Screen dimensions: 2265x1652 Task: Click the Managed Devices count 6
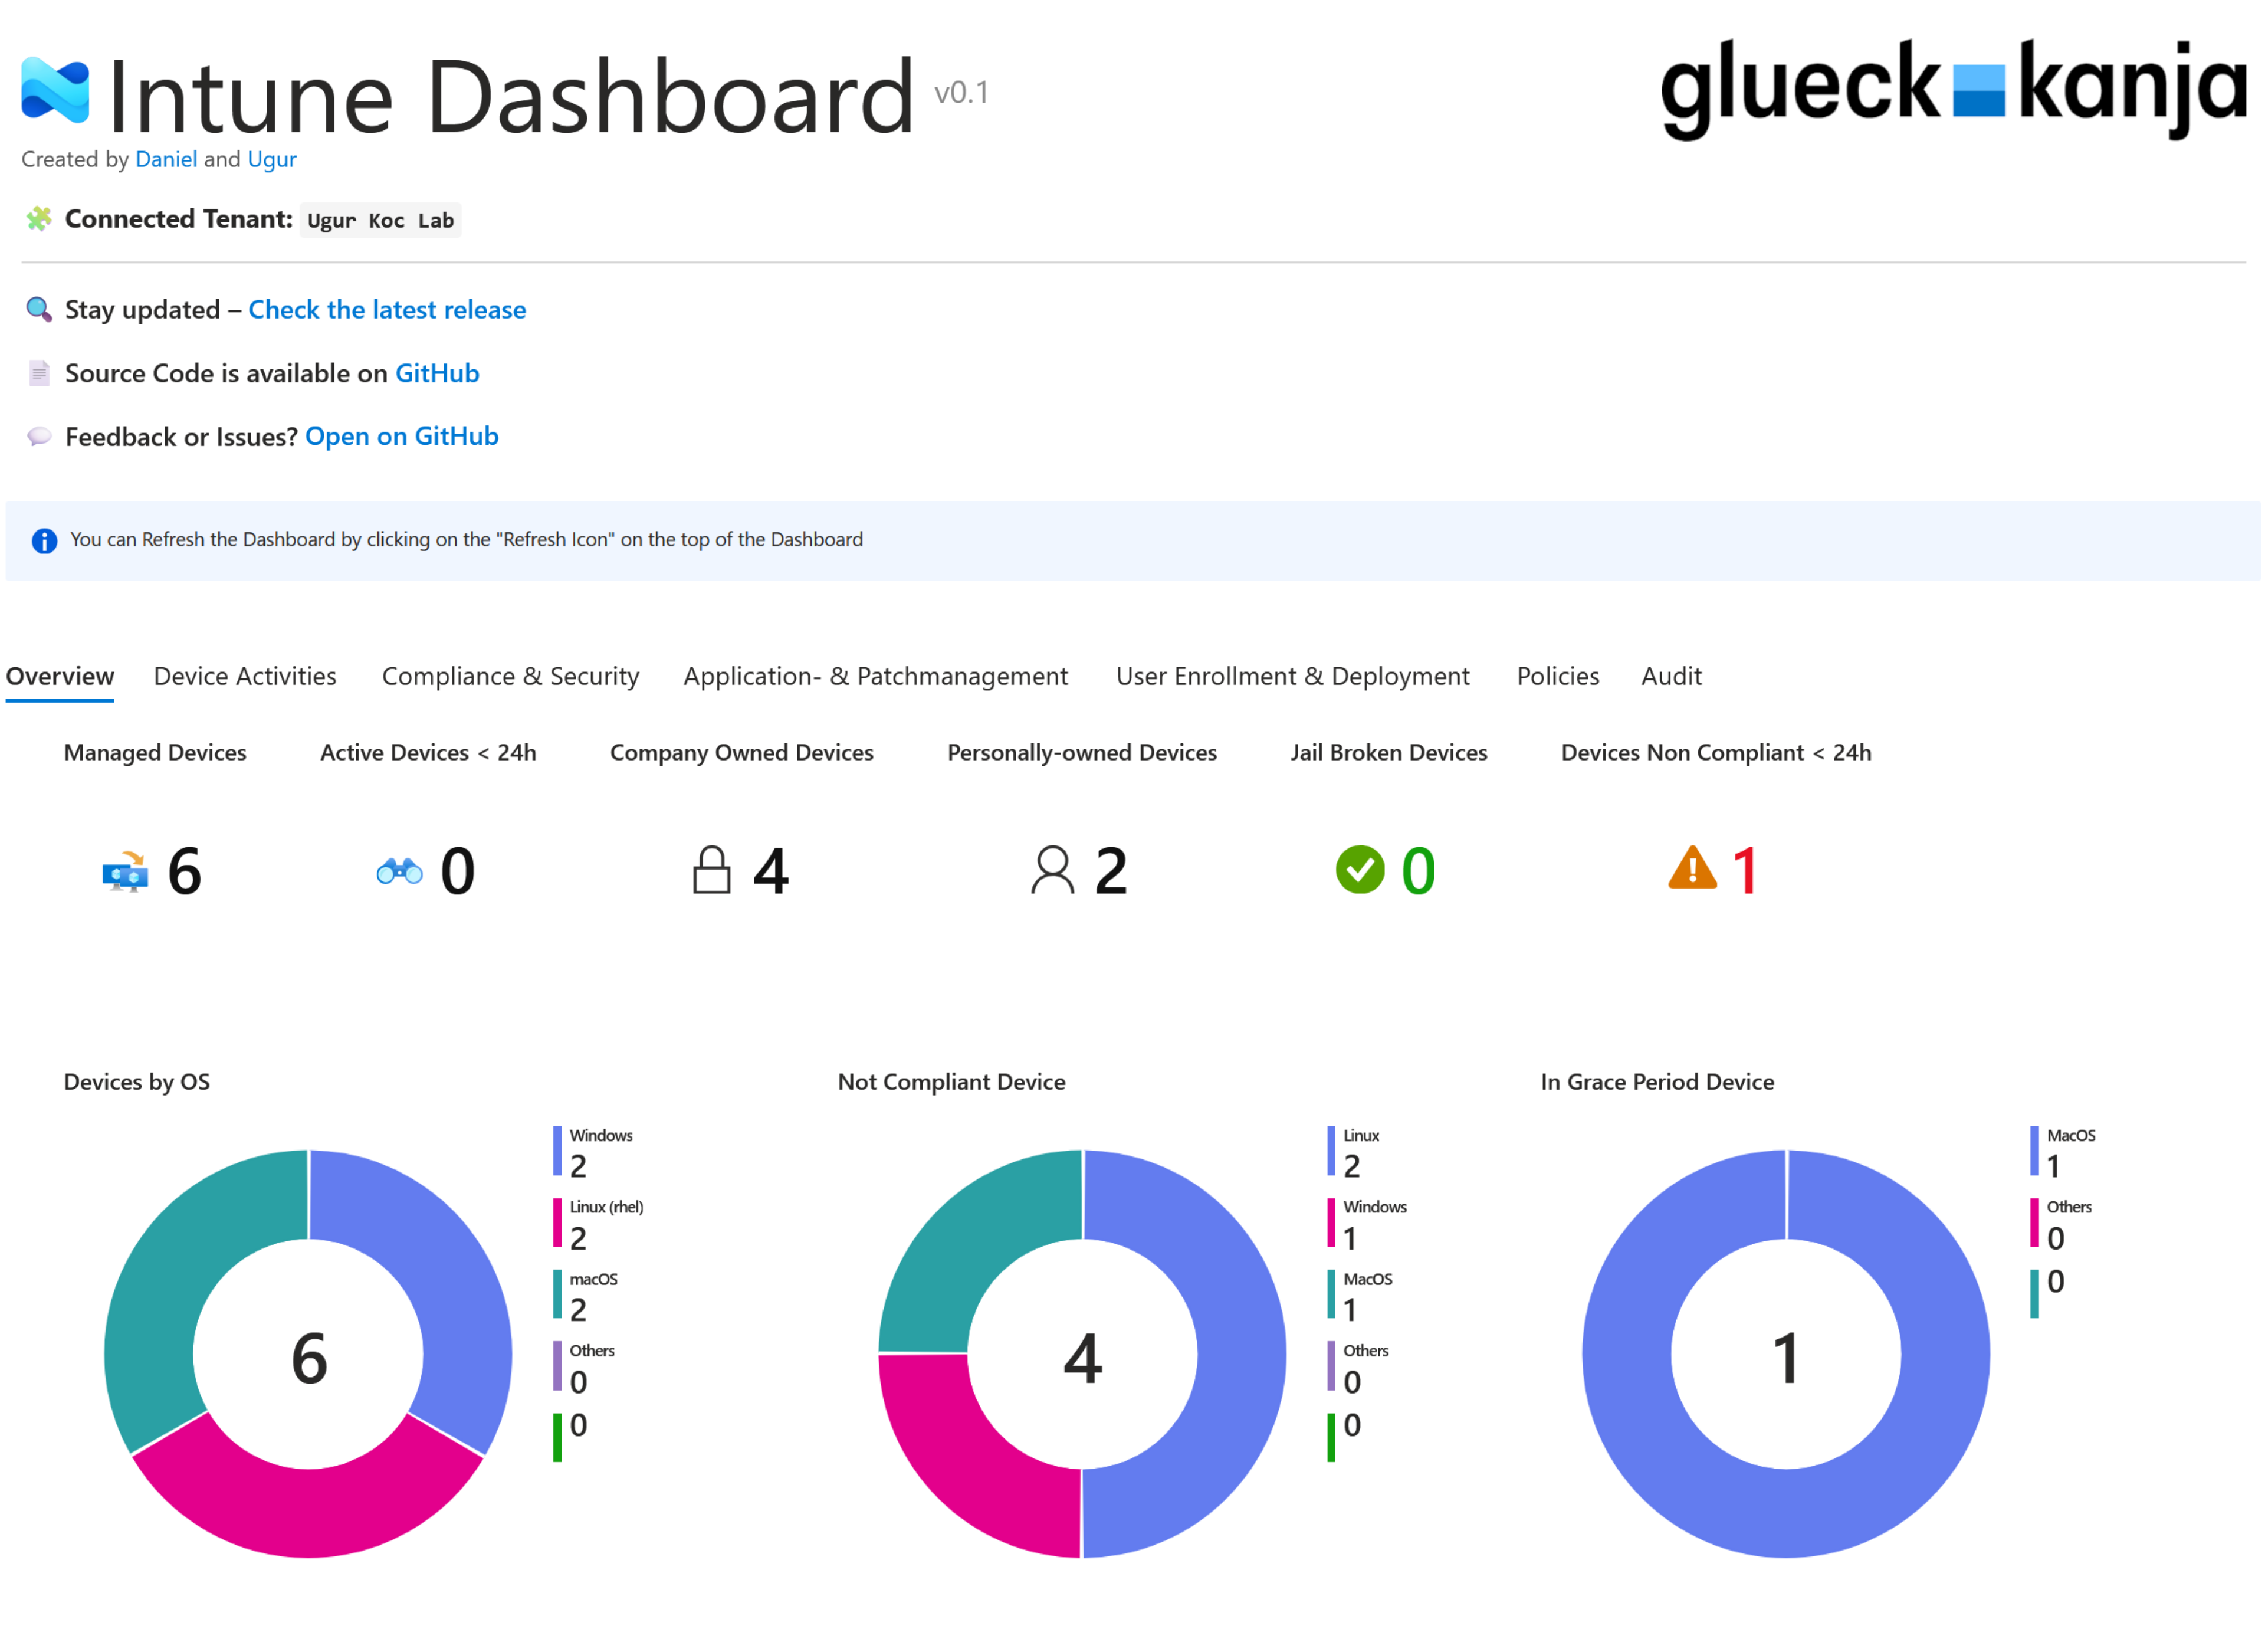point(185,871)
